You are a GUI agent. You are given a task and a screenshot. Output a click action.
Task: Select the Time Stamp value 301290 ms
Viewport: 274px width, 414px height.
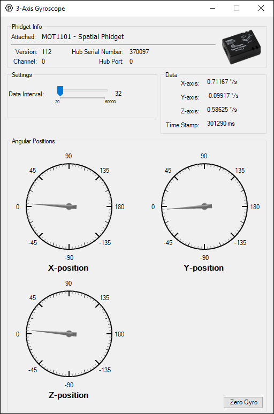coord(220,124)
